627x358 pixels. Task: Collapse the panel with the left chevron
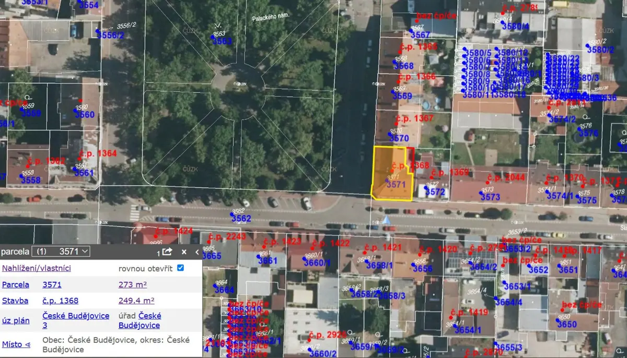(x=197, y=252)
